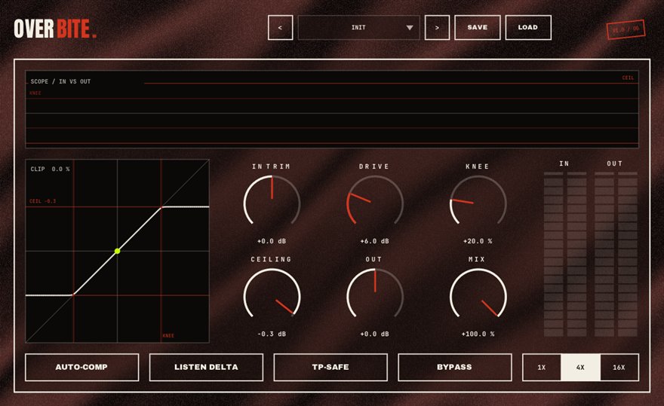The width and height of the screenshot is (664, 406).
Task: Select the CEILING value -0.3 dB
Action: pos(272,334)
